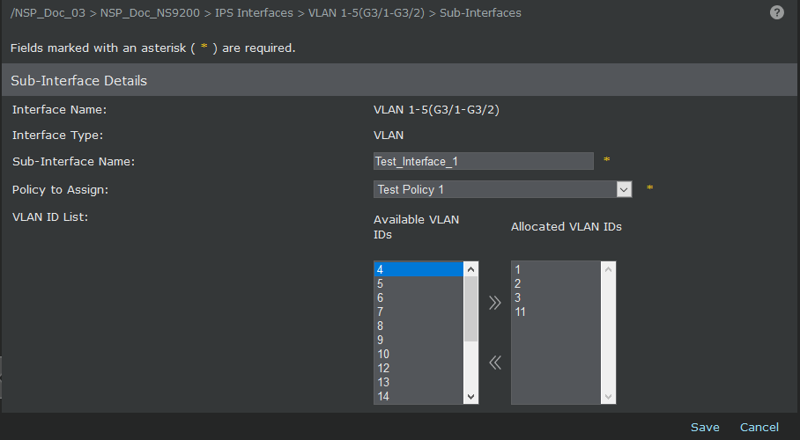Select VLAN ID 7 in Available list
800x440 pixels.
(419, 312)
